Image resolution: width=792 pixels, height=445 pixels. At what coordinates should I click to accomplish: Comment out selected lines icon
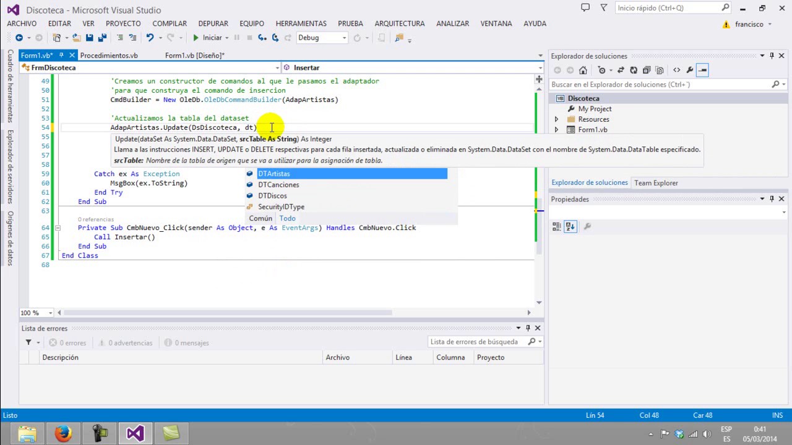120,38
